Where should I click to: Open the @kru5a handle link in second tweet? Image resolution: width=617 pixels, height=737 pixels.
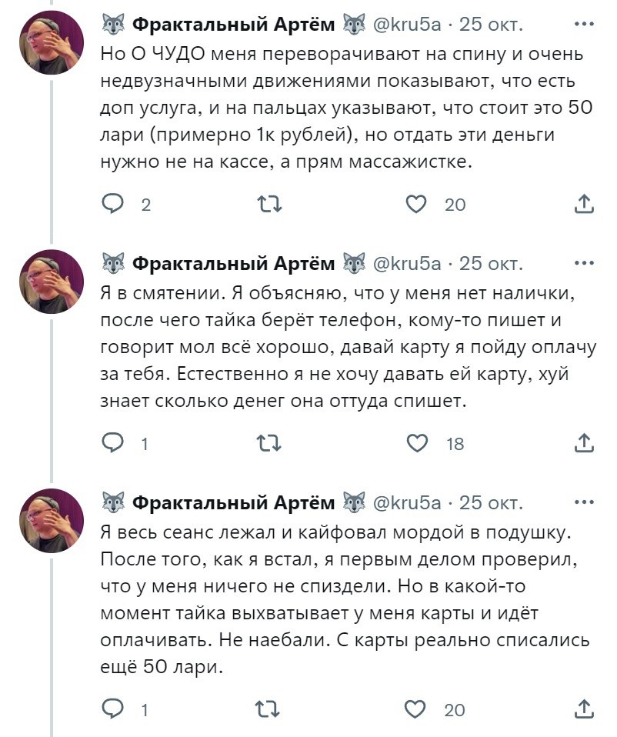point(407,264)
